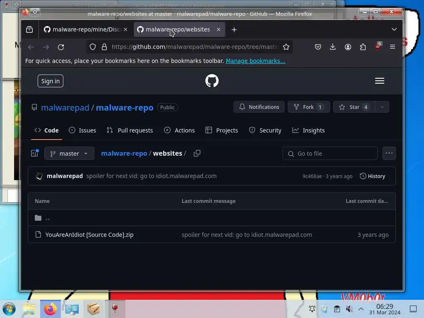Open the Wine glass taskbar icon
424x318 pixels.
(115, 309)
